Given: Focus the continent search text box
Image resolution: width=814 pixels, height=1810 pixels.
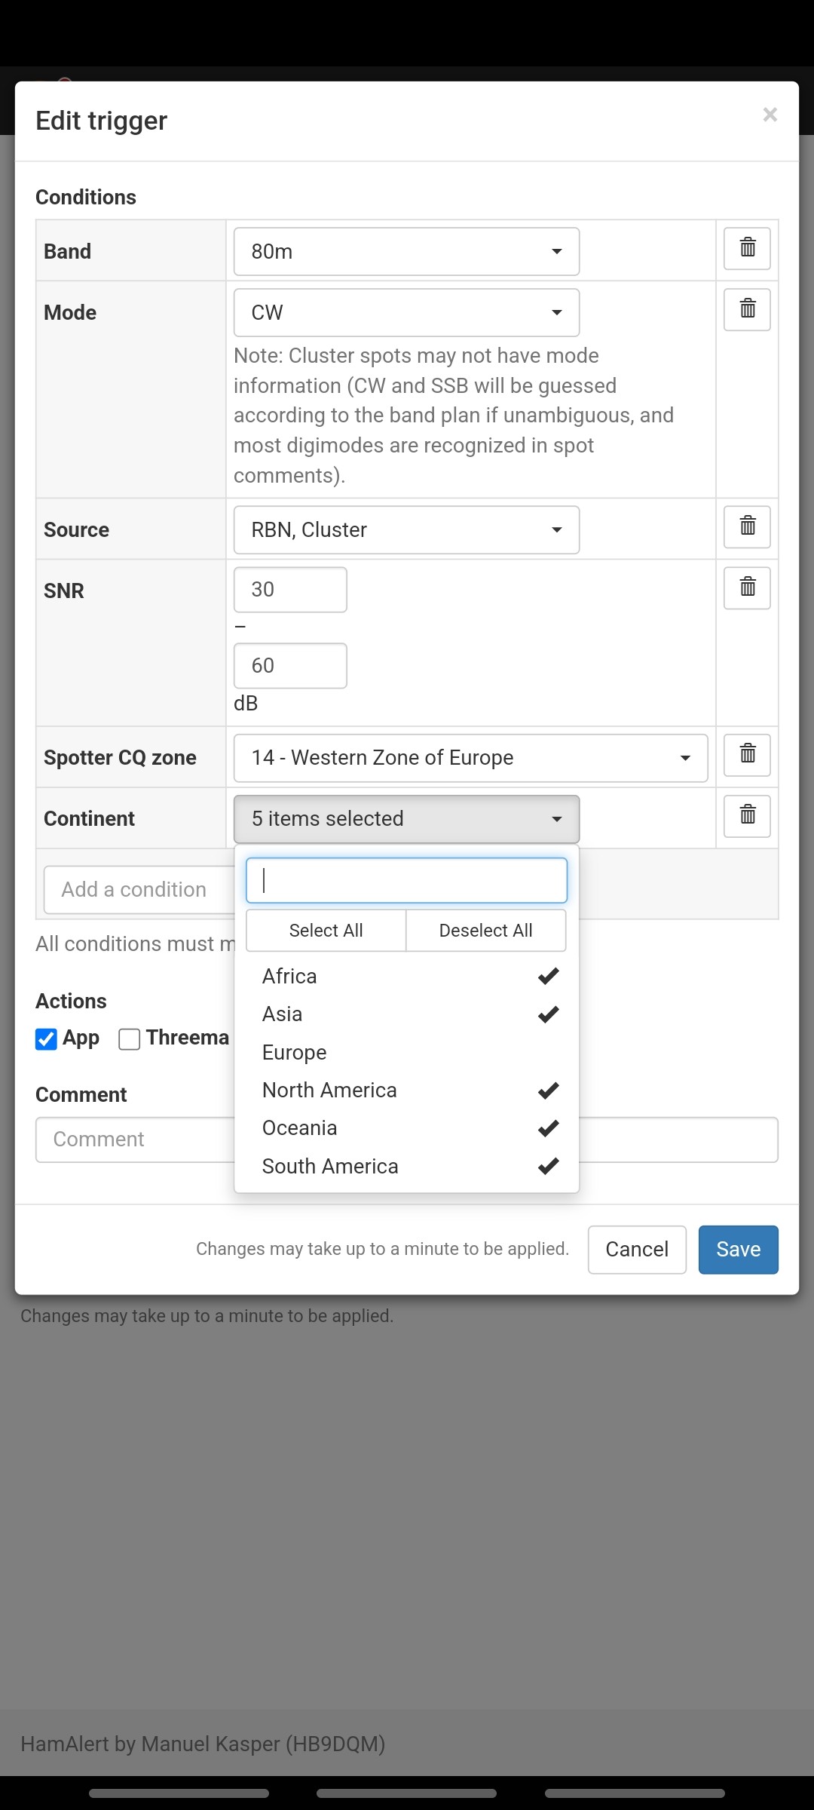Looking at the screenshot, I should coord(406,880).
